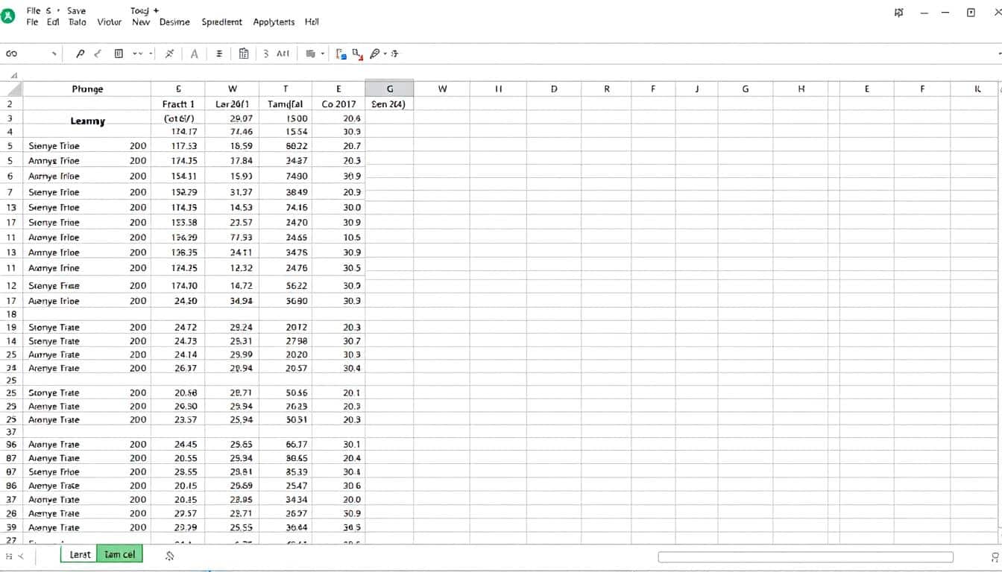
Task: Open dropdown arrow next to border icon
Action: [137, 54]
